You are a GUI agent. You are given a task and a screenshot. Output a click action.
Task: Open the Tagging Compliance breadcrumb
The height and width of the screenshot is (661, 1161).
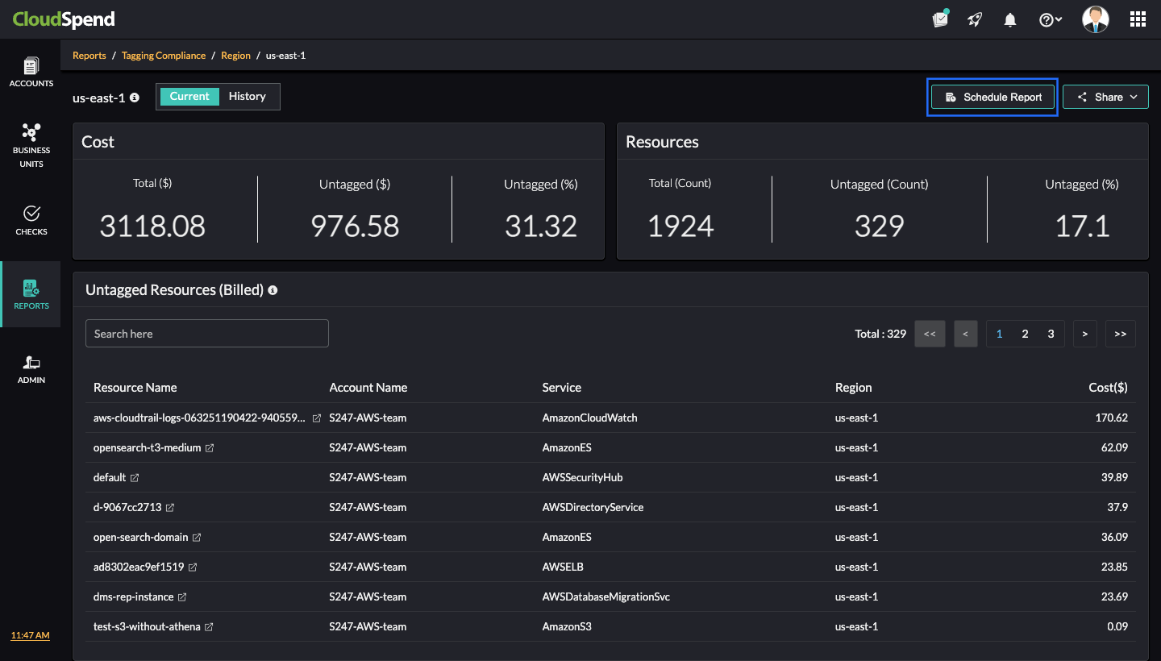point(164,55)
